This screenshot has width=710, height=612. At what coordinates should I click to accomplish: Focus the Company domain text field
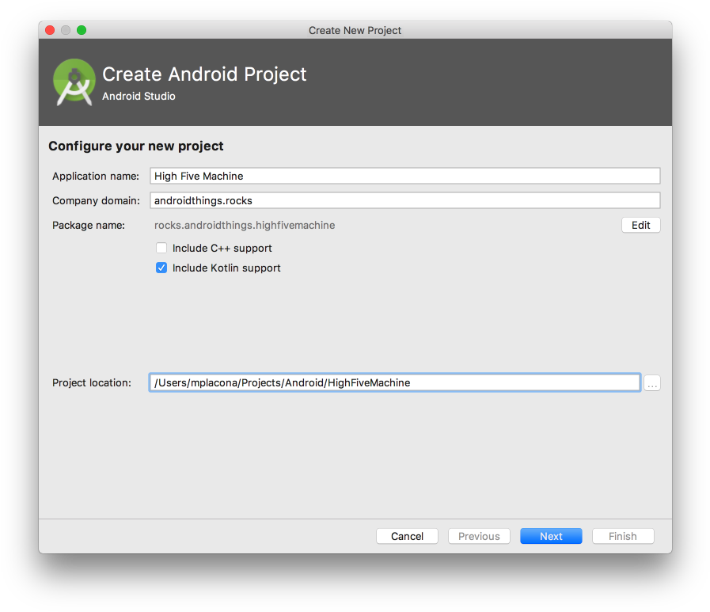click(x=404, y=200)
